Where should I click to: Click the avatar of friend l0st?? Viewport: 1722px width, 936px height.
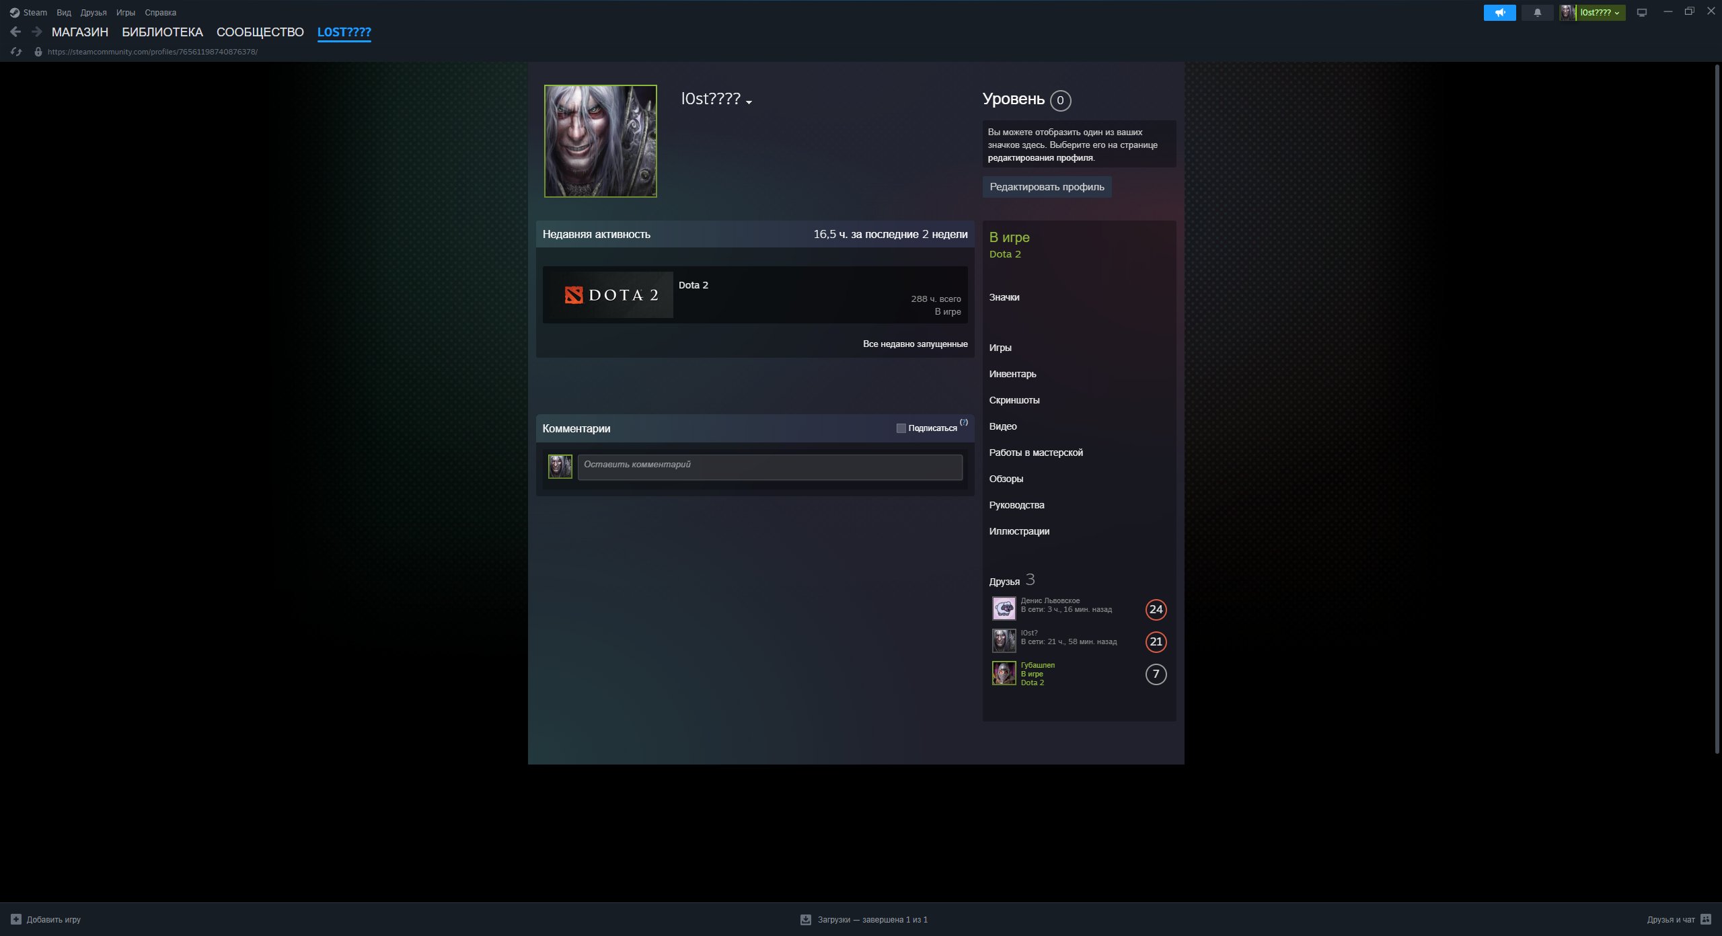(1004, 641)
